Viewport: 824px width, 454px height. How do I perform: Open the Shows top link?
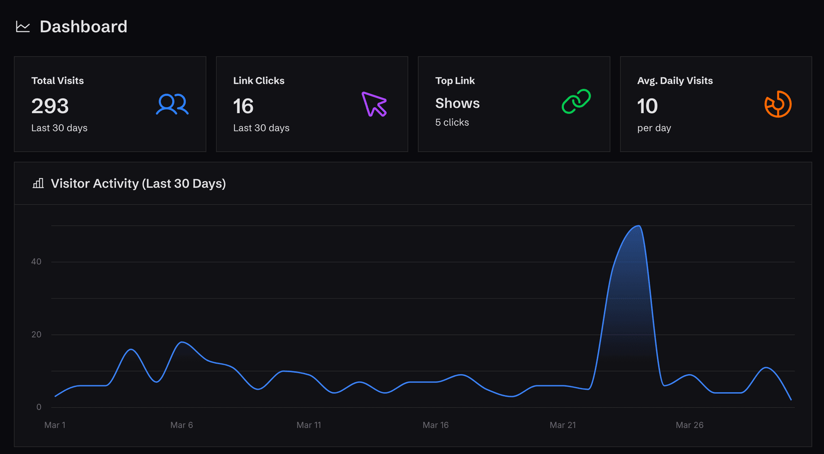(x=457, y=103)
